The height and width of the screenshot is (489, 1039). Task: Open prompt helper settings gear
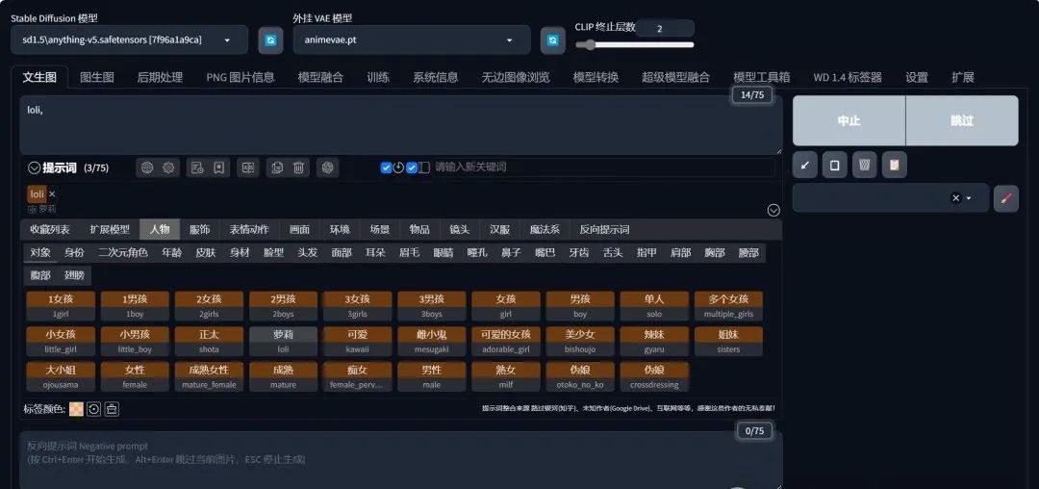[168, 167]
